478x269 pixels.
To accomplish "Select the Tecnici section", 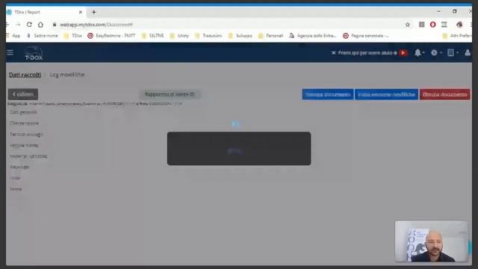I will coord(27,134).
